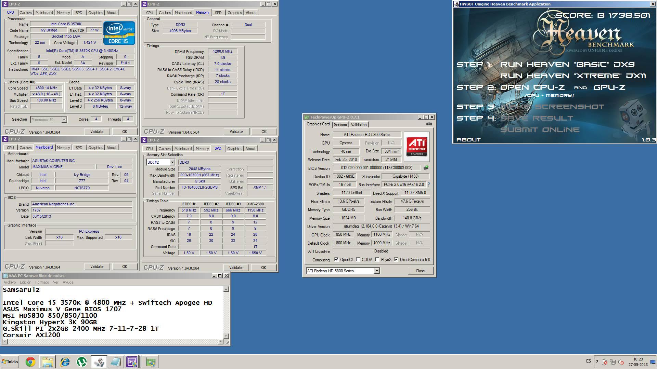Open About in HWBOT Heaven app

468,140
